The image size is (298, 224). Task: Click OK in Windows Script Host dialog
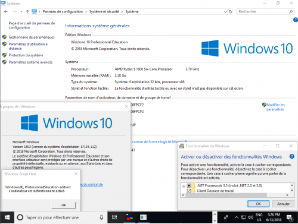[x=64, y=205]
